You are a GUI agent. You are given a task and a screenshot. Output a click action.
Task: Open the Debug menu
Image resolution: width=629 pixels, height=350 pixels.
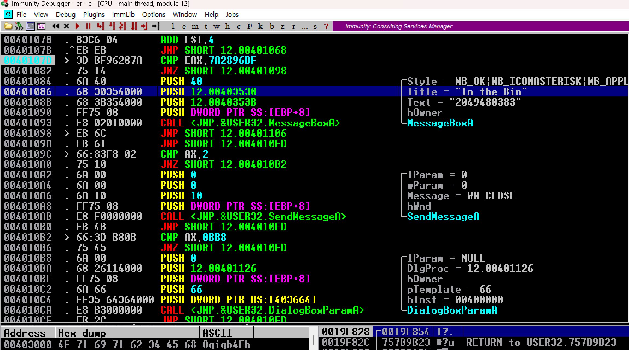[65, 15]
